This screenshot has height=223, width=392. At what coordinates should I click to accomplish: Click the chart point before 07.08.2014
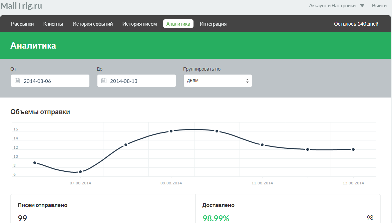[x=35, y=163]
